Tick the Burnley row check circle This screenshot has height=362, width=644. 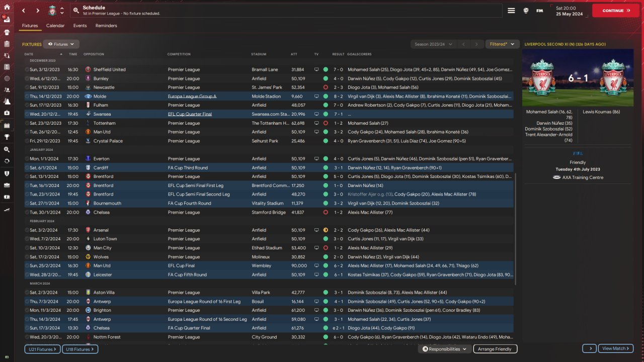[x=27, y=78]
